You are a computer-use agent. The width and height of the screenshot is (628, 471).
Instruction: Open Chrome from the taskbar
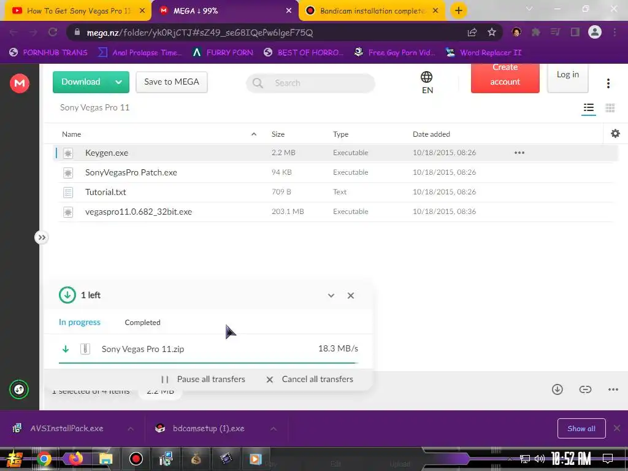(x=44, y=459)
